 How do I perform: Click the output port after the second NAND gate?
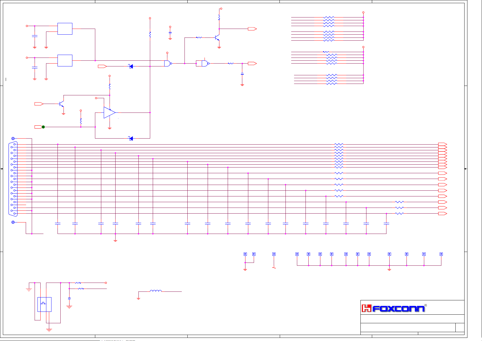(252, 64)
